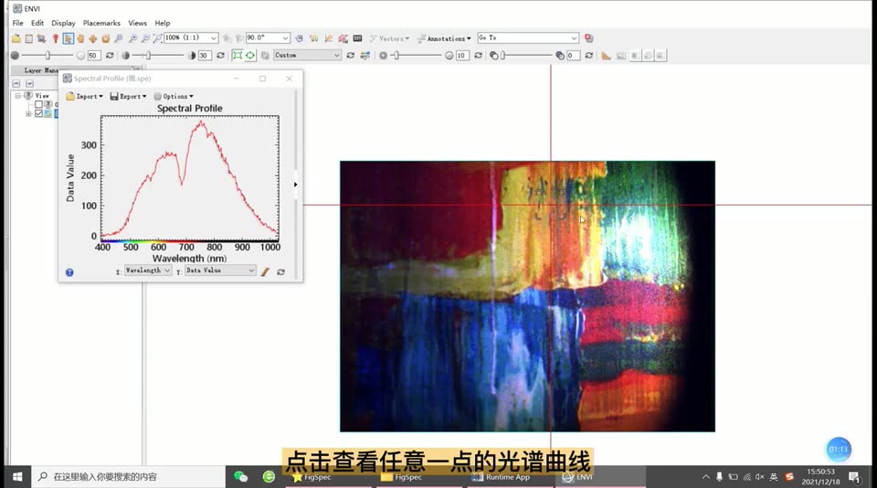Click the curve edit pencil icon
The width and height of the screenshot is (877, 488).
pyautogui.click(x=265, y=272)
